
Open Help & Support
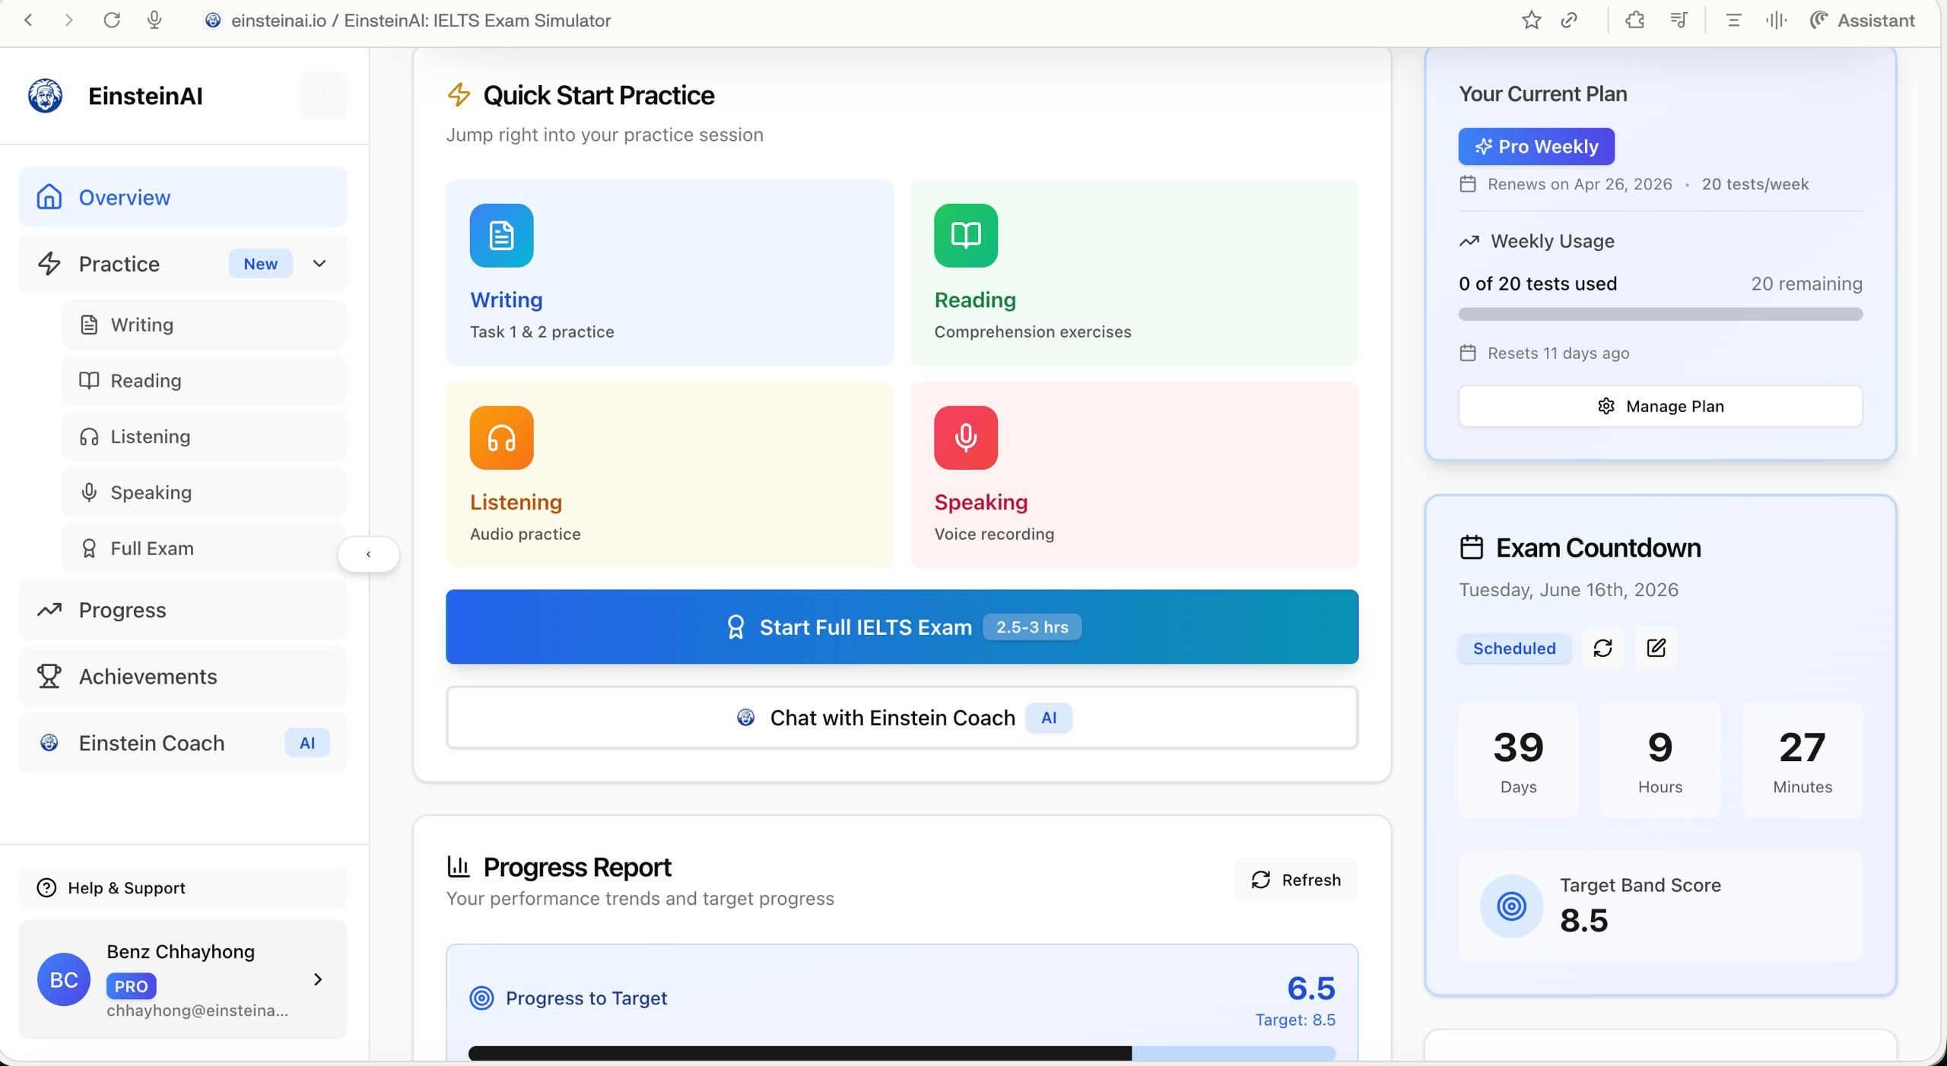[x=183, y=887]
